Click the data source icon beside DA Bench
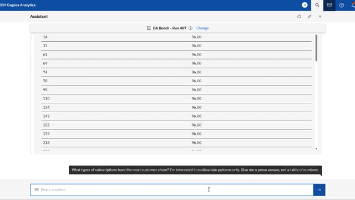Viewport: 355px width, 200px height. pyautogui.click(x=149, y=28)
